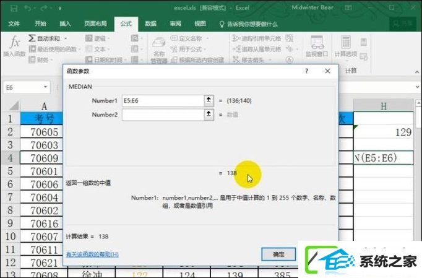Click the Tell Me lightbulb search box
This screenshot has height=278, width=422.
pyautogui.click(x=248, y=24)
